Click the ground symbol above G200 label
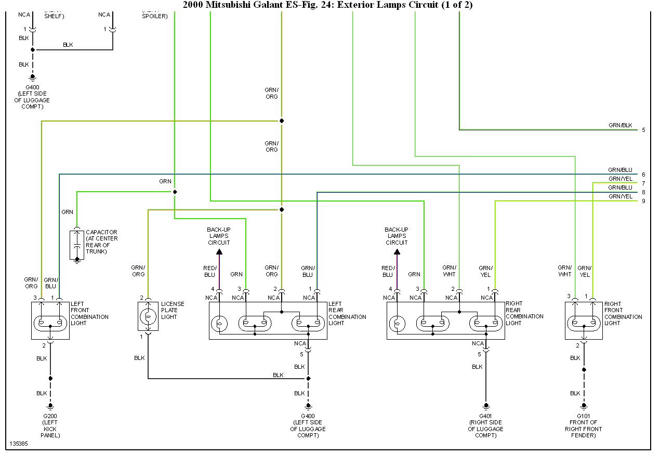 click(50, 406)
